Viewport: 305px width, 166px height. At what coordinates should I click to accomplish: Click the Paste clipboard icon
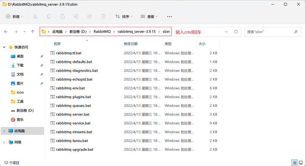click(62, 16)
